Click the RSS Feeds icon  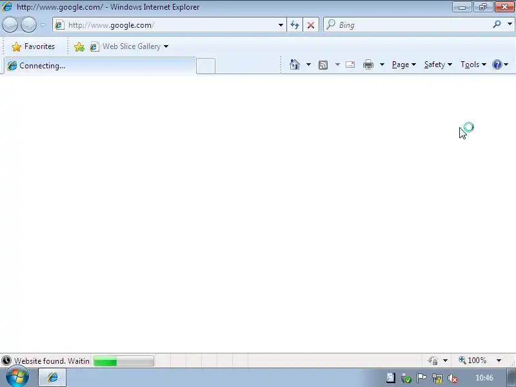[x=323, y=65]
